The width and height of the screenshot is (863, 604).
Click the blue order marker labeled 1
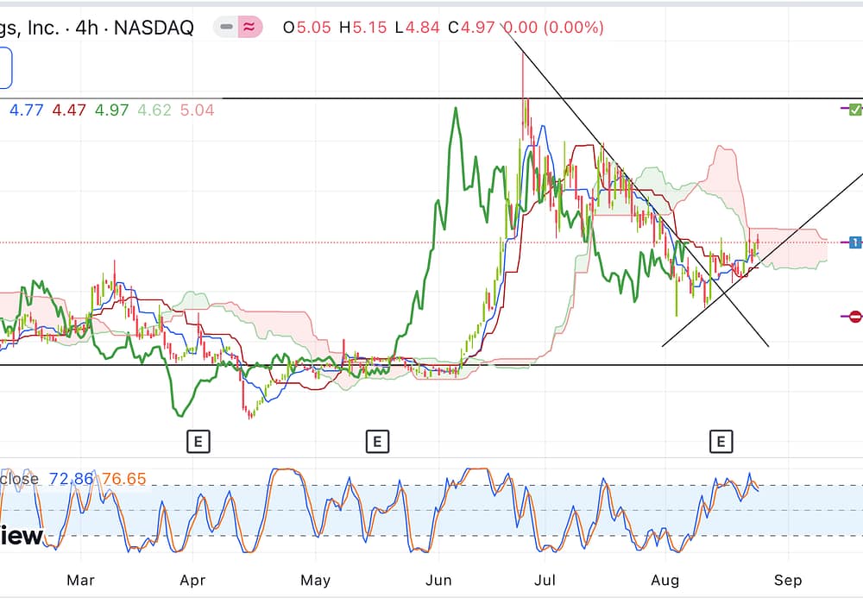[x=854, y=242]
